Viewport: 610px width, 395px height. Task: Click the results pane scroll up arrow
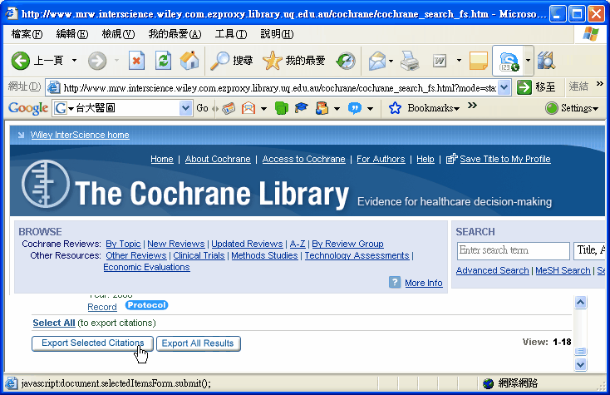pyautogui.click(x=580, y=302)
